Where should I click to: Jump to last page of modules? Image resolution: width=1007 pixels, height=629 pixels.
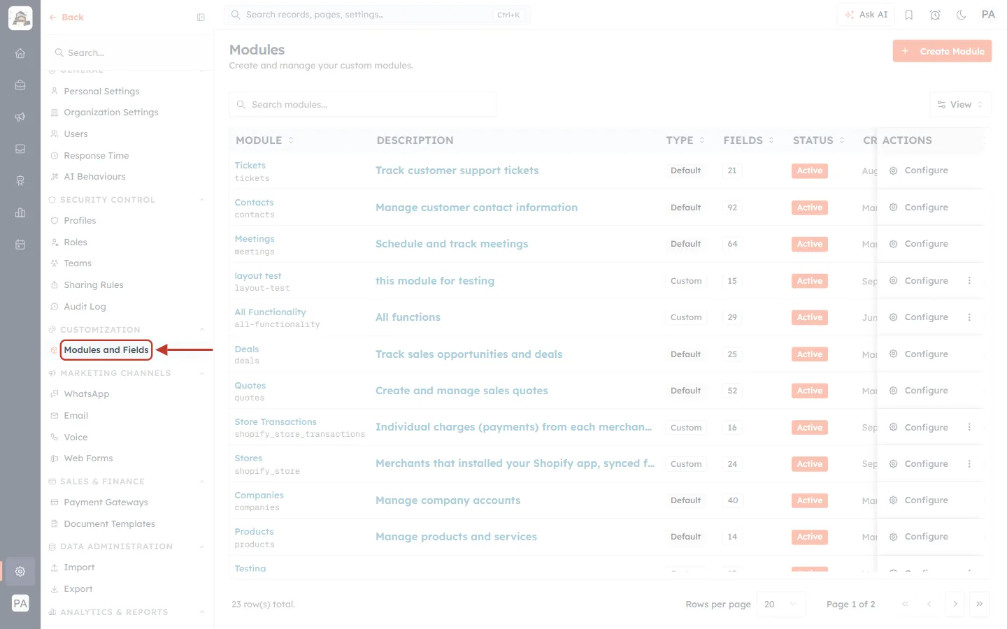(x=980, y=605)
